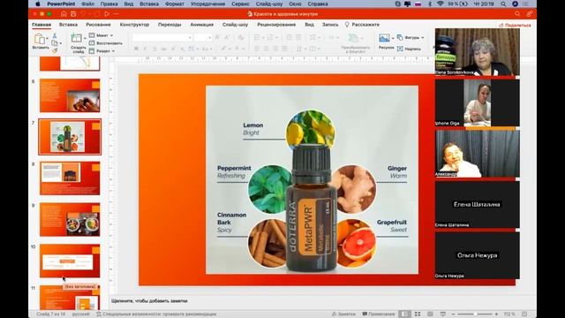Switch to Normal view in status bar

pyautogui.click(x=404, y=314)
